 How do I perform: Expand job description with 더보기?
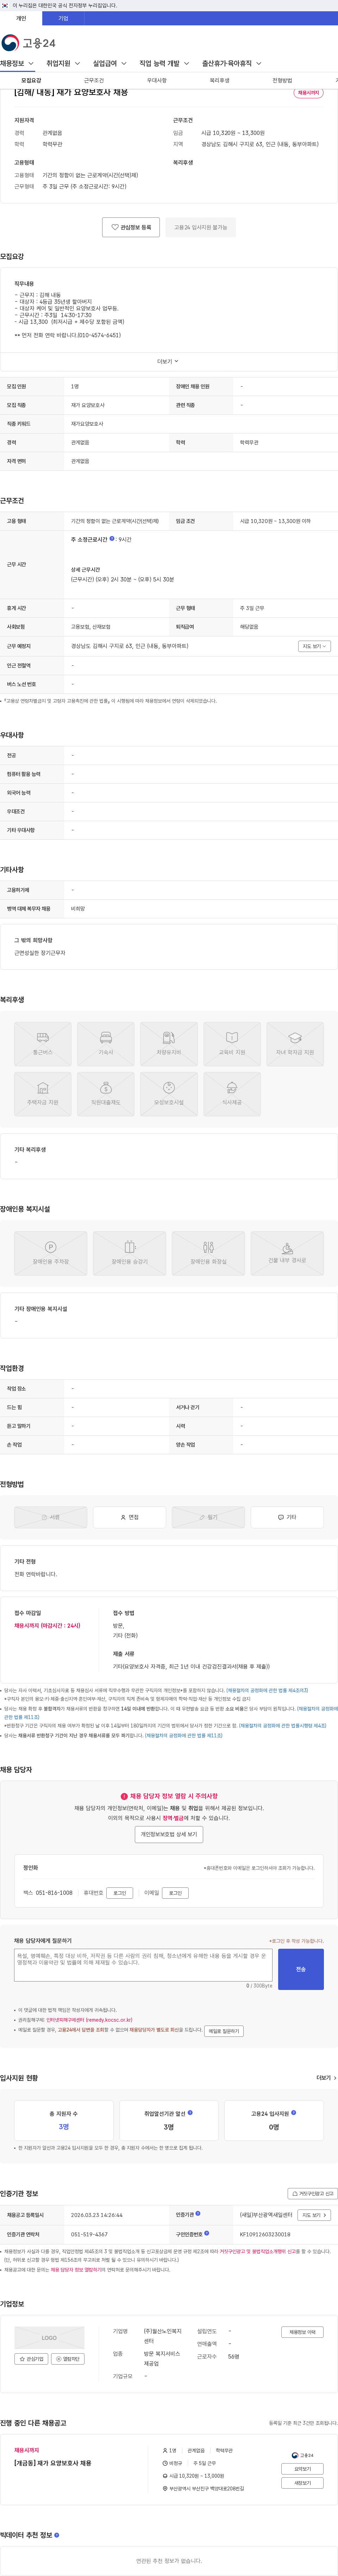168,361
